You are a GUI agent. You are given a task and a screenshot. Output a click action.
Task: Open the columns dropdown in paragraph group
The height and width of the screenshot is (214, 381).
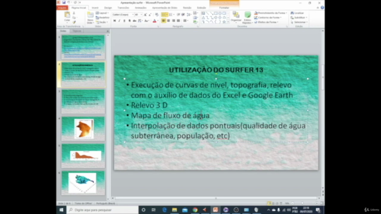[186, 21]
